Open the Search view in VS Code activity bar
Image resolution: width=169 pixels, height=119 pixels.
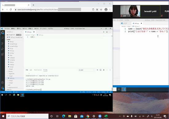[x=2, y=38]
